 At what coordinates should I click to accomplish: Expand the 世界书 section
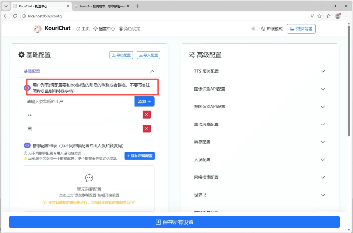click(x=323, y=195)
